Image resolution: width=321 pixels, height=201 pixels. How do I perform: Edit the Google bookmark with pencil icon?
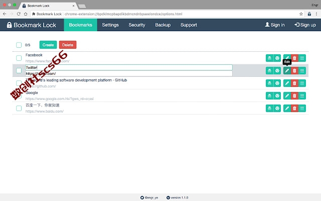pyautogui.click(x=287, y=96)
